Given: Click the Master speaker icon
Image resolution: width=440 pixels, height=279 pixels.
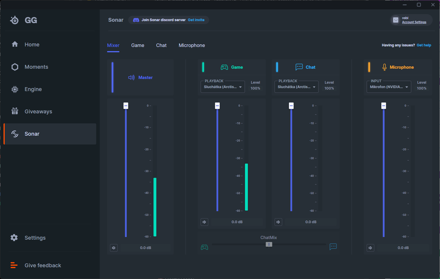Looking at the screenshot, I should 131,78.
